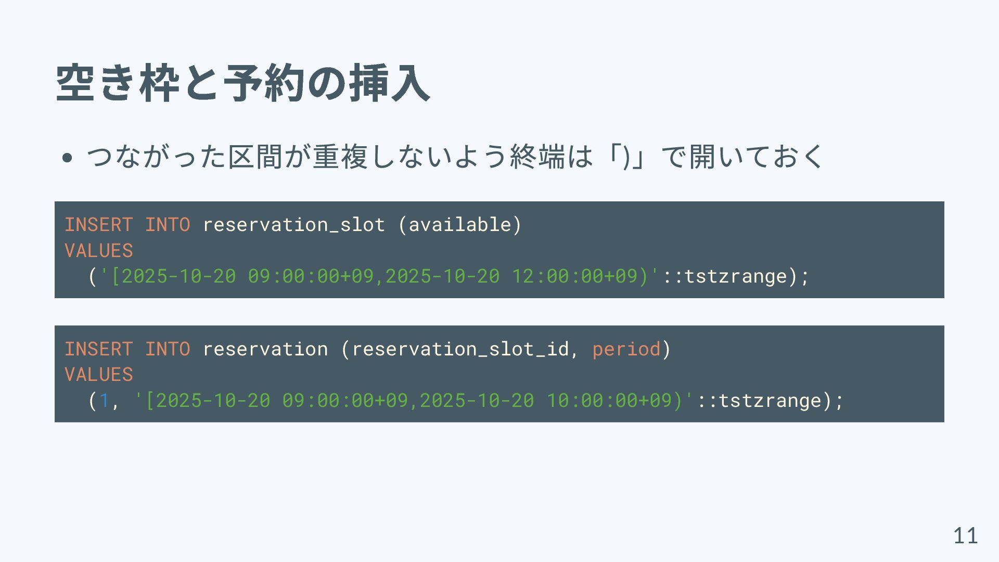Click the orange period column name
This screenshot has height=562, width=999.
pos(626,349)
